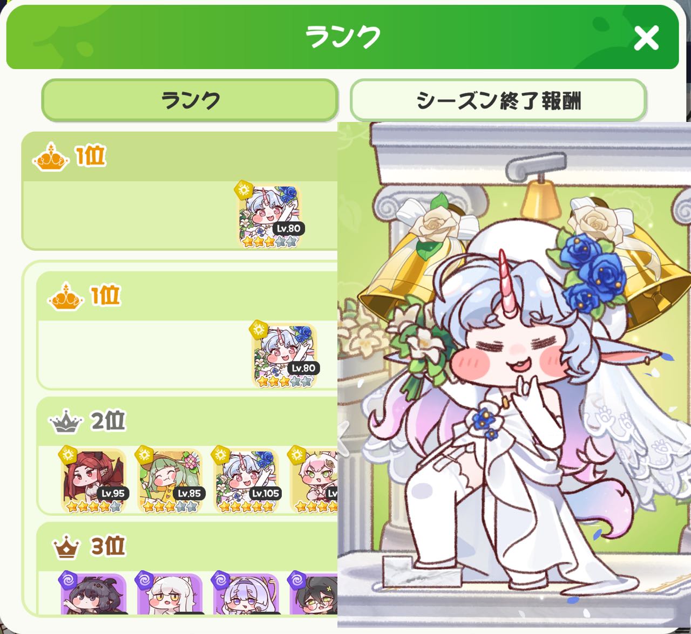The image size is (691, 634).
Task: Tap lavender-haired character in 3位 row
Action: [x=246, y=592]
